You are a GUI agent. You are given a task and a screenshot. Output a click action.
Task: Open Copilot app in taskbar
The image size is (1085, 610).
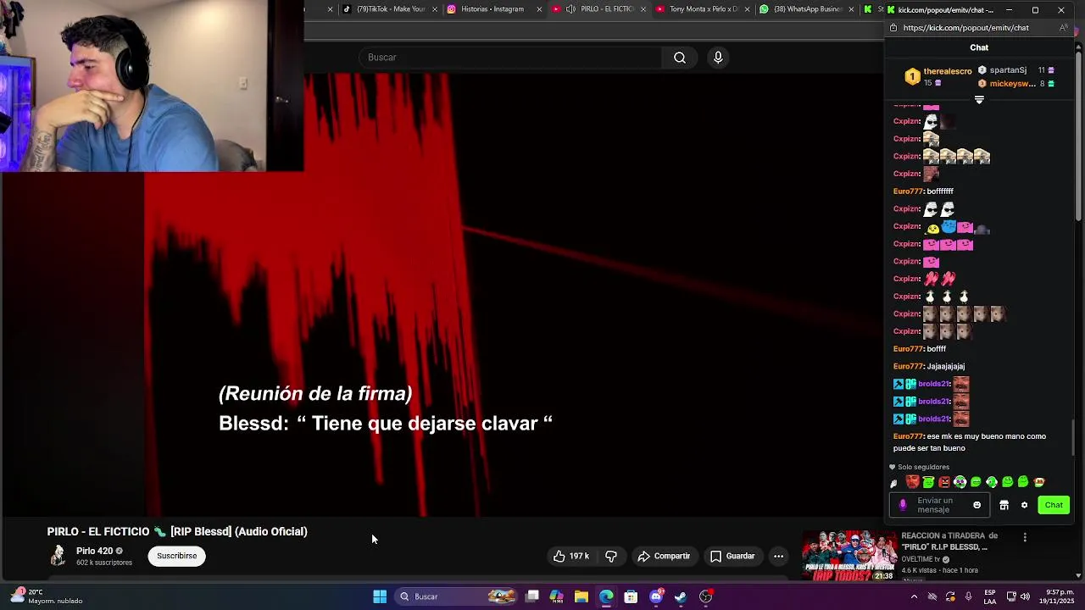(557, 596)
